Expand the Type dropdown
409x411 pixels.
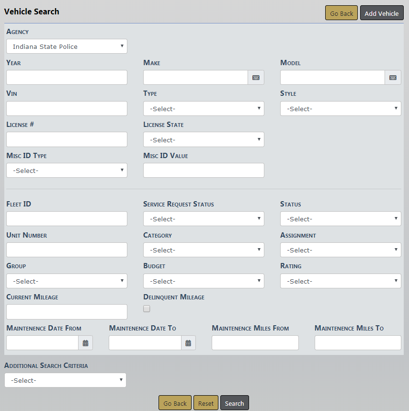click(204, 109)
